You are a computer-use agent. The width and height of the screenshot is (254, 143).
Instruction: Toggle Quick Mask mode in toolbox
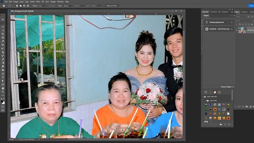point(3,107)
